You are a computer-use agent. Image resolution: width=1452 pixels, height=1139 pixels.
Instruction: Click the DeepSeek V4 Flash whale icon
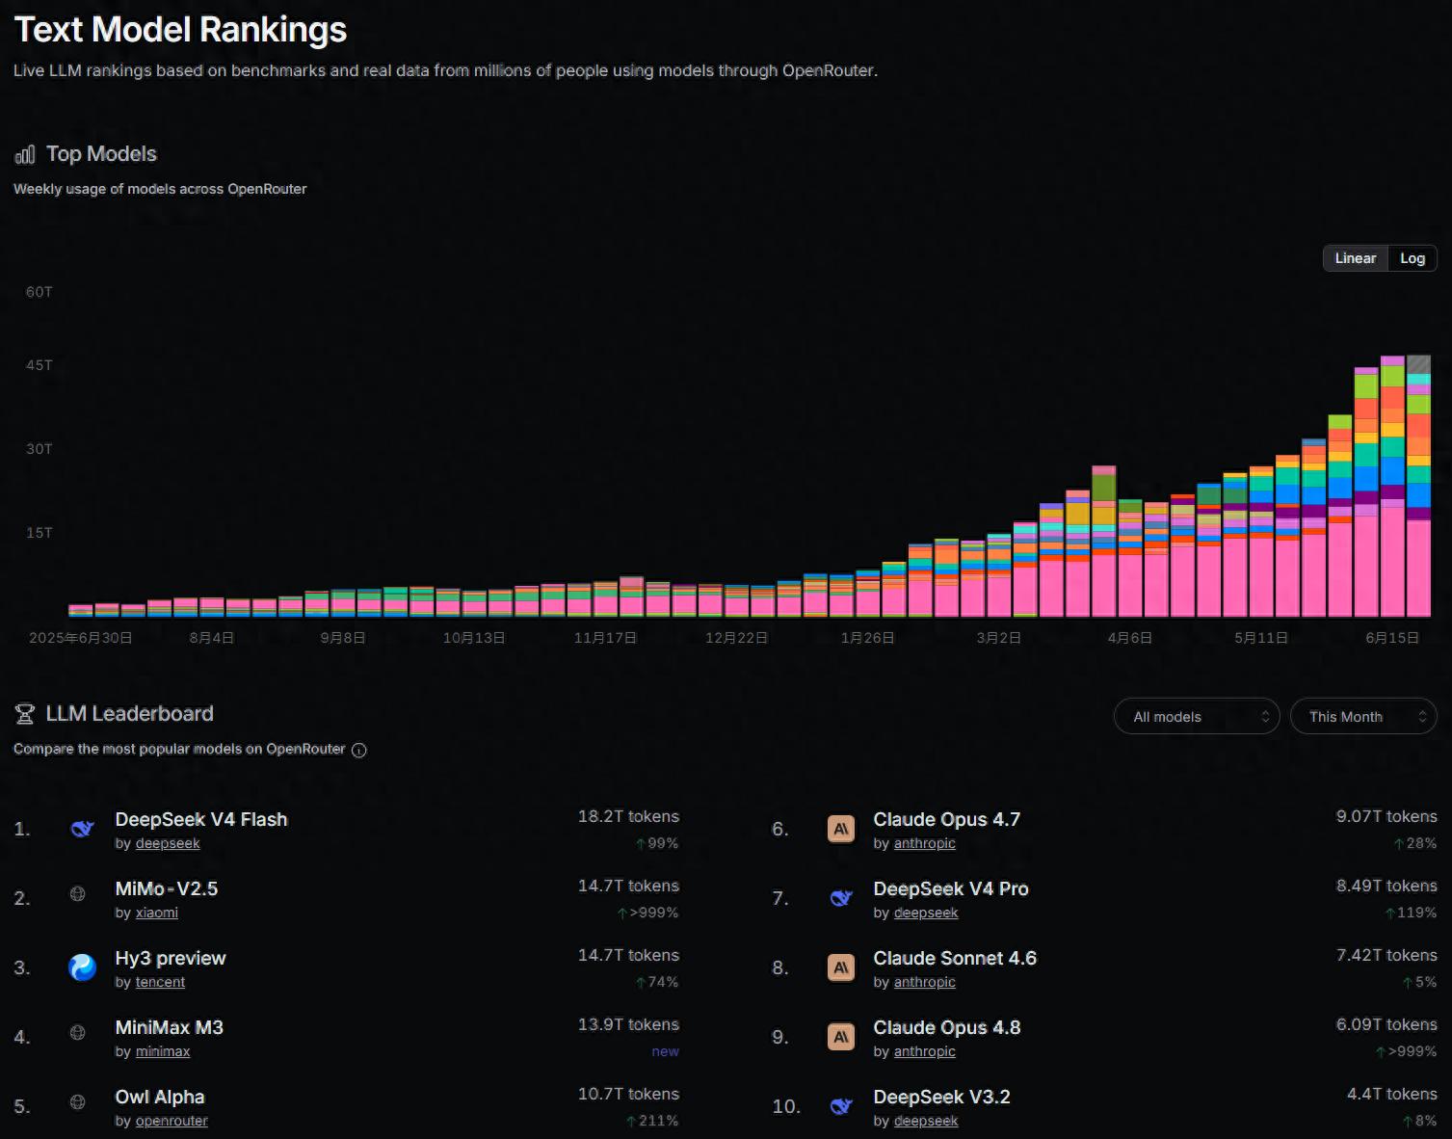coord(82,829)
